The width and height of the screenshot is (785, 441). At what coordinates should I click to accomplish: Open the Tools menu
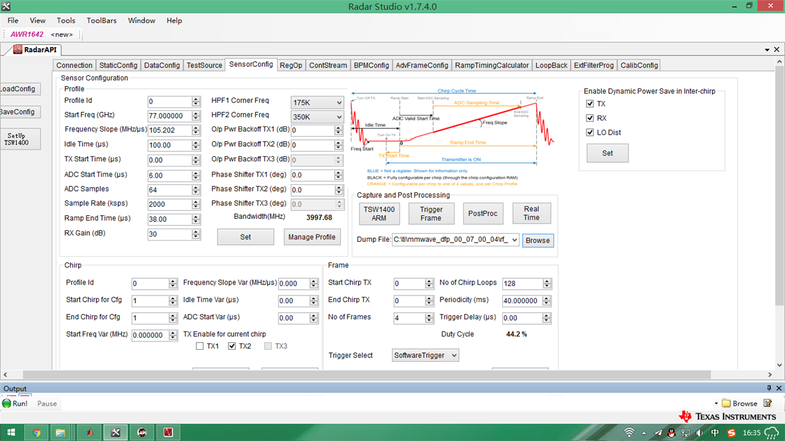[x=66, y=20]
